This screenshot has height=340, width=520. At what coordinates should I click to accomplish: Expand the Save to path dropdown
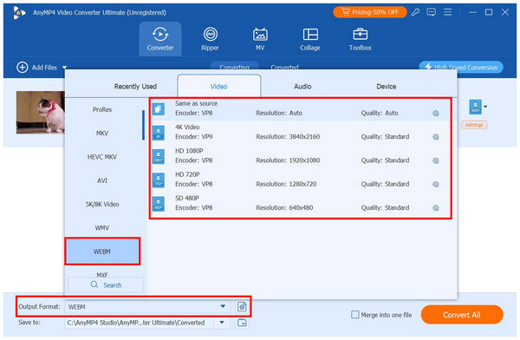[222, 323]
